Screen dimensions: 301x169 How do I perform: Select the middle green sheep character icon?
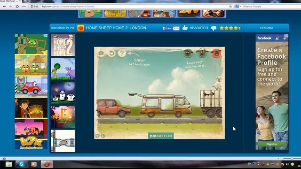pyautogui.click(x=202, y=53)
